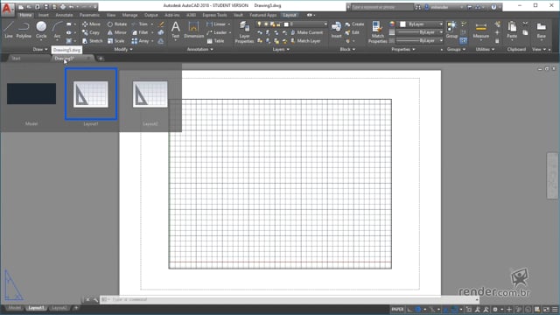Click the Mirror tool

point(116,32)
